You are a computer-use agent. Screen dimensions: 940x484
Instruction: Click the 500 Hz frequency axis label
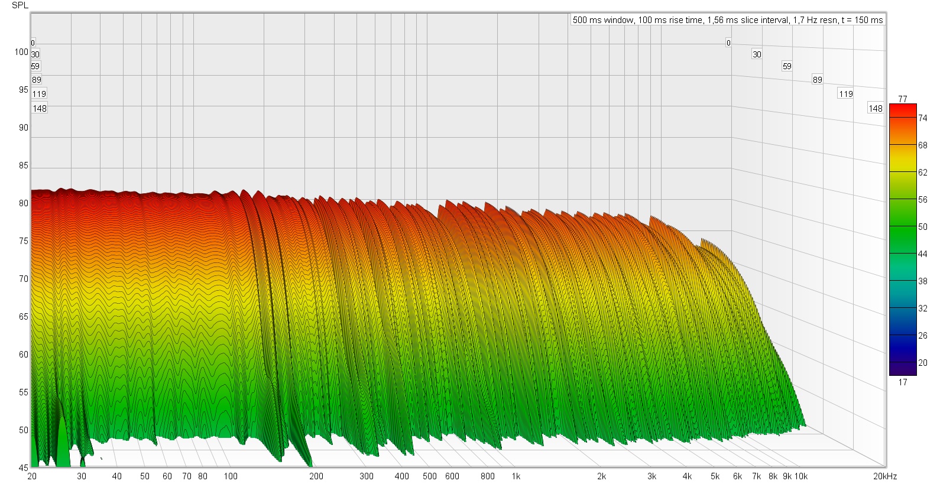pyautogui.click(x=430, y=476)
